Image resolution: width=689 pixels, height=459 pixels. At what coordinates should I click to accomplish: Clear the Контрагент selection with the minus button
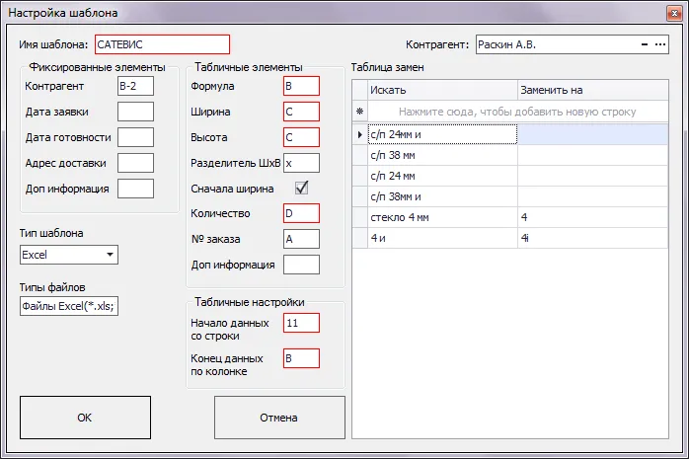coord(645,44)
